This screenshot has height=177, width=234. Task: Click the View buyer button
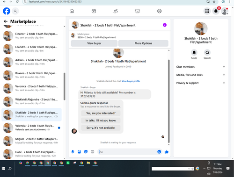click(94, 43)
